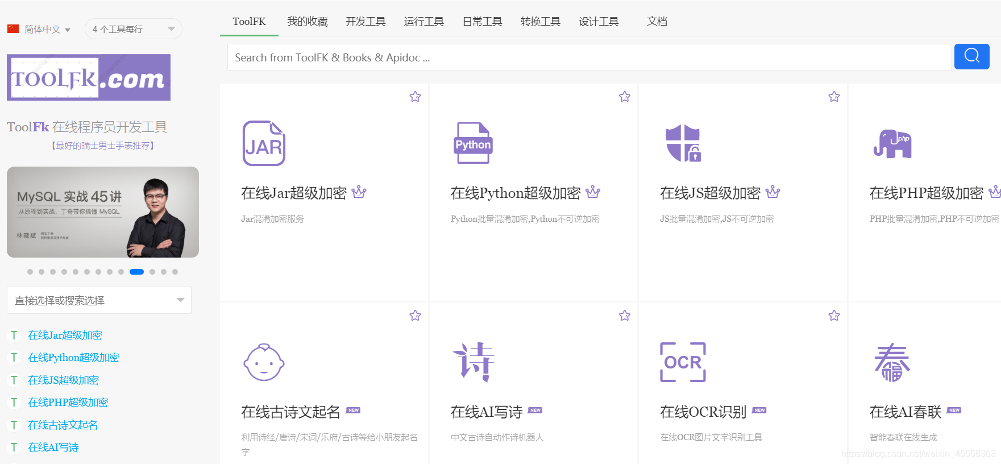The width and height of the screenshot is (1001, 464).
Task: Click the 最好的瑞士男士手表推荐 link
Action: tap(103, 146)
